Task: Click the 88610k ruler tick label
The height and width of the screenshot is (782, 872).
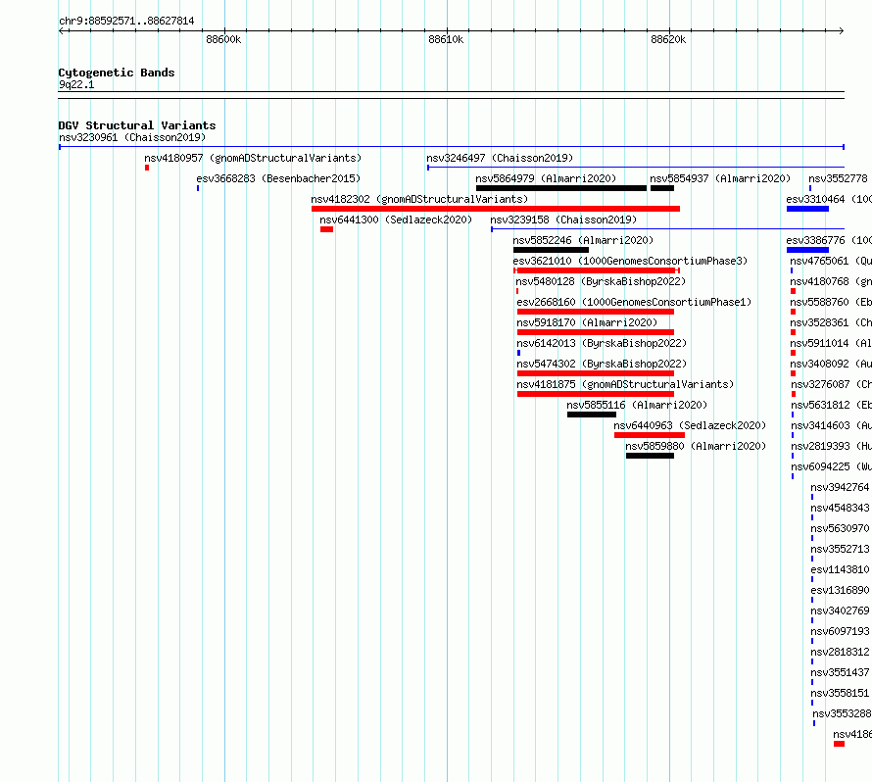Action: [x=446, y=40]
